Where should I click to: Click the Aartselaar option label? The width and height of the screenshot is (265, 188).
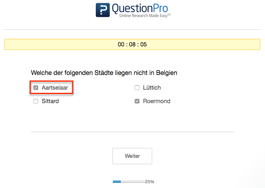pyautogui.click(x=55, y=88)
